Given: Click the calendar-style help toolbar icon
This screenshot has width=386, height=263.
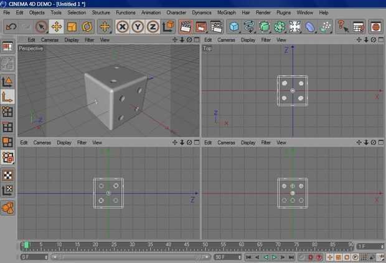Looking at the screenshot, I should click(358, 27).
